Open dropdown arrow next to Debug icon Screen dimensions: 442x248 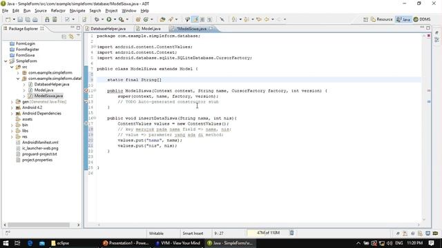[102, 19]
